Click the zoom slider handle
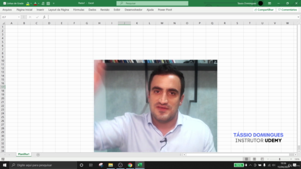 click(x=280, y=159)
